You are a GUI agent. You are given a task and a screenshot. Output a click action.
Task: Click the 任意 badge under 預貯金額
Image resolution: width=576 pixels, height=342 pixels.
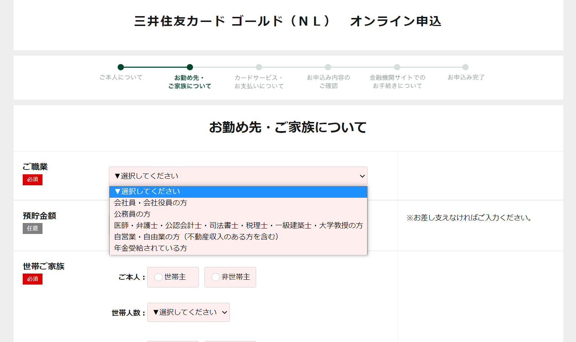[33, 228]
